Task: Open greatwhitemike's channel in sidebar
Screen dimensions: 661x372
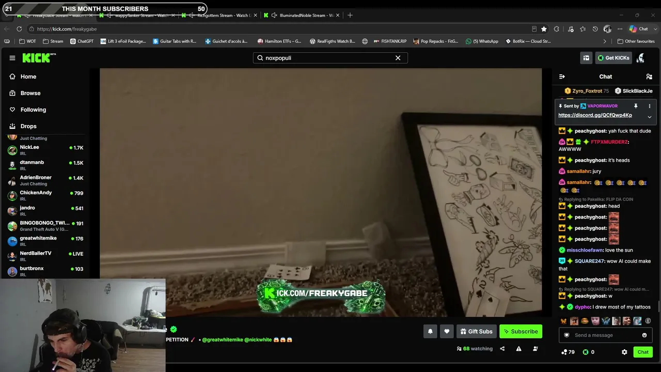Action: (x=45, y=241)
